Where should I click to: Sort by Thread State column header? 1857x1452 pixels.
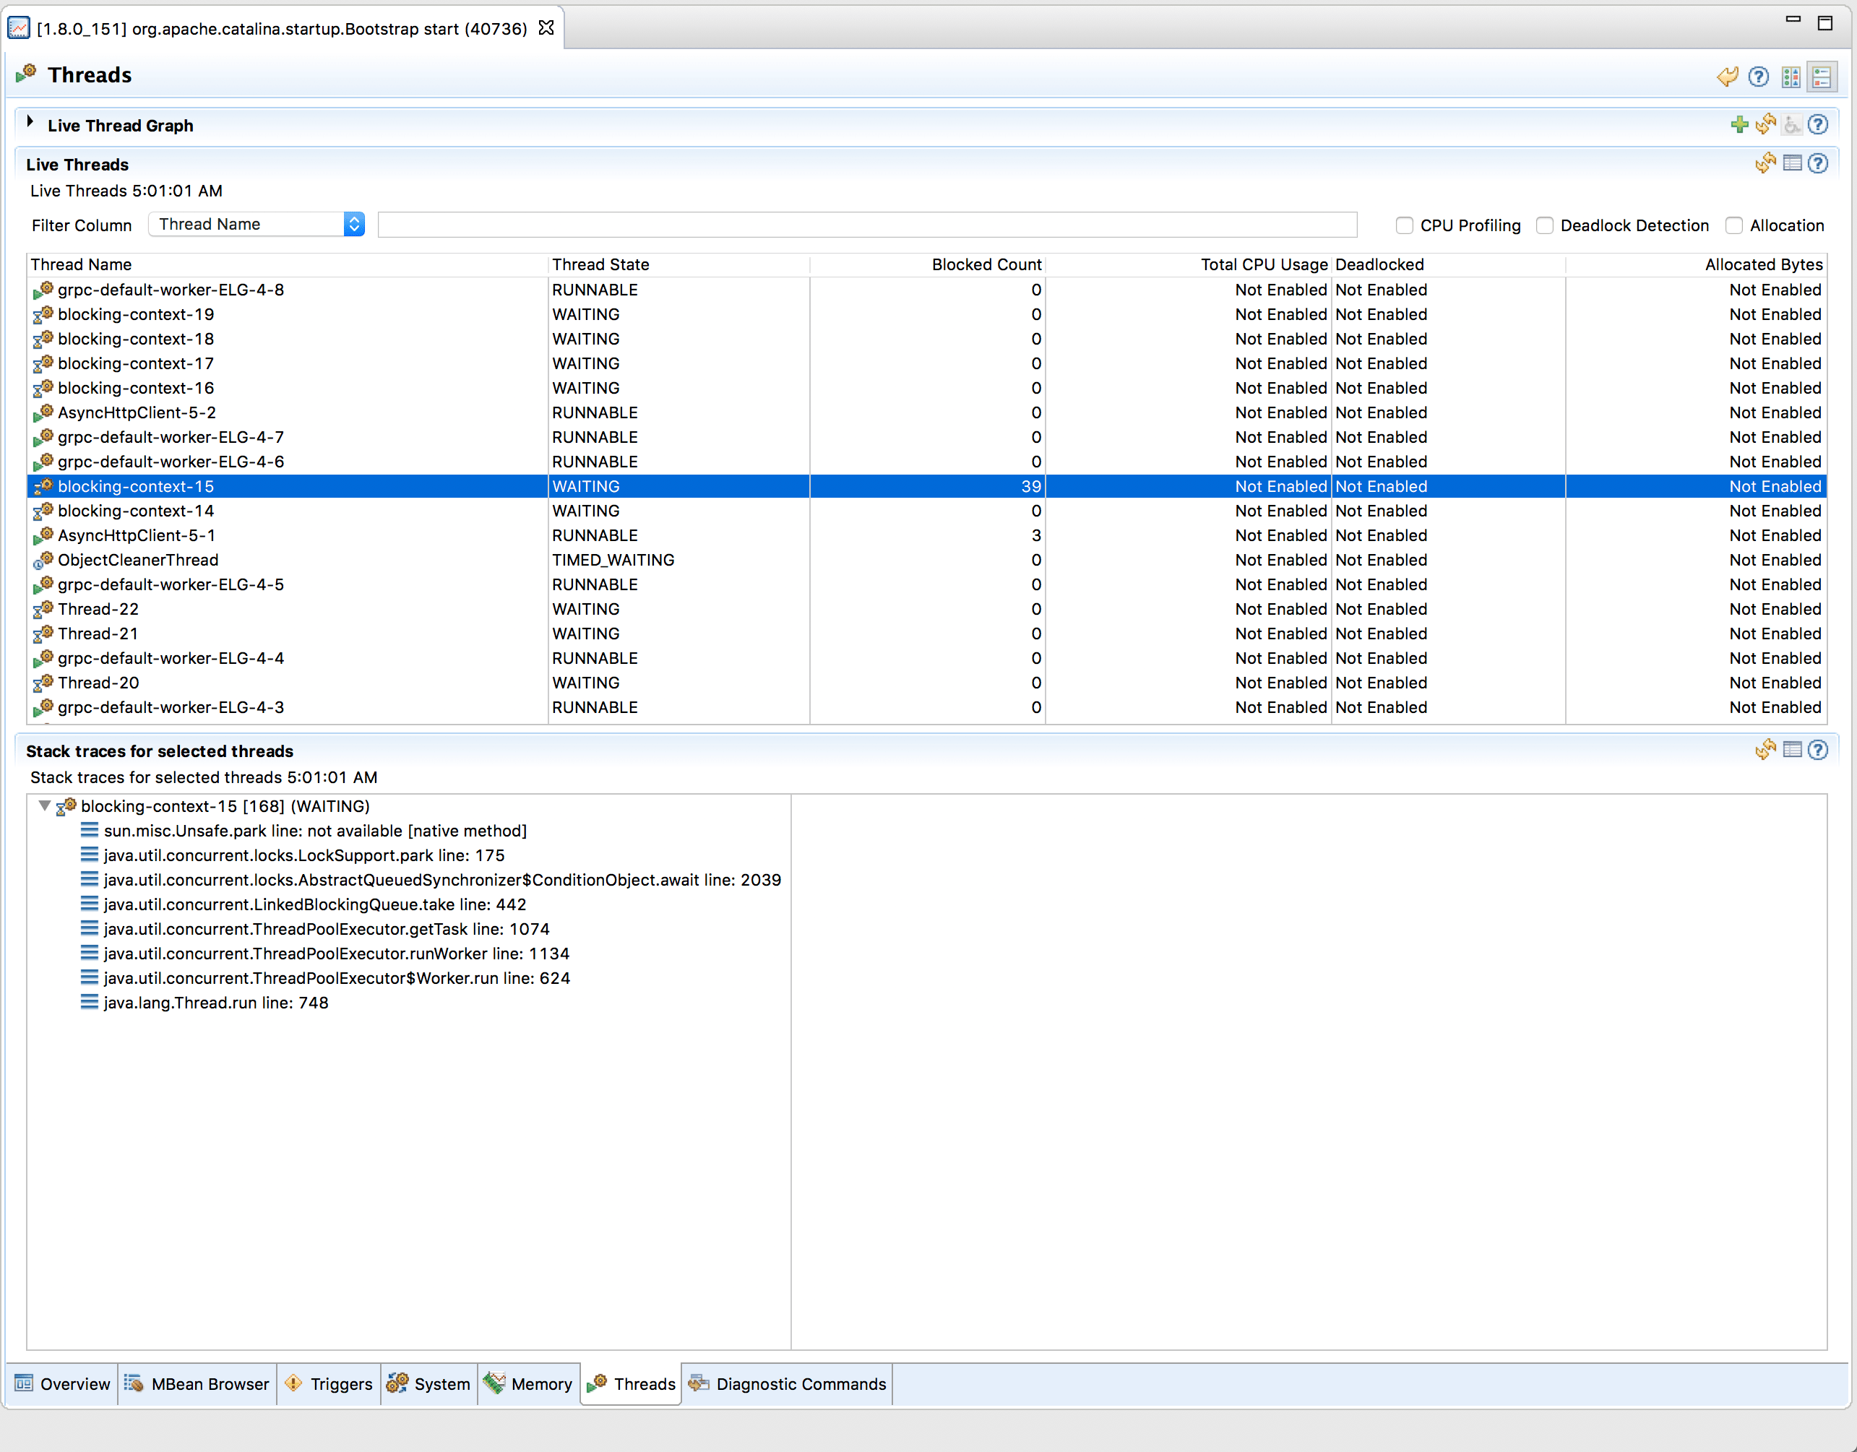pyautogui.click(x=600, y=264)
